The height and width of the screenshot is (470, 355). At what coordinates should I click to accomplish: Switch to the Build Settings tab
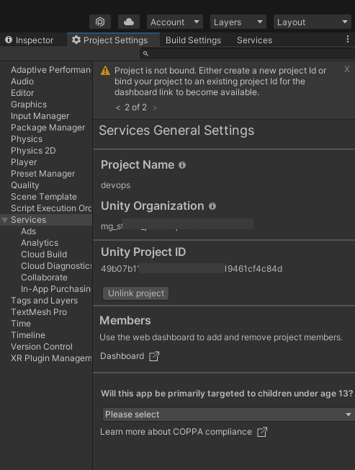(x=193, y=40)
